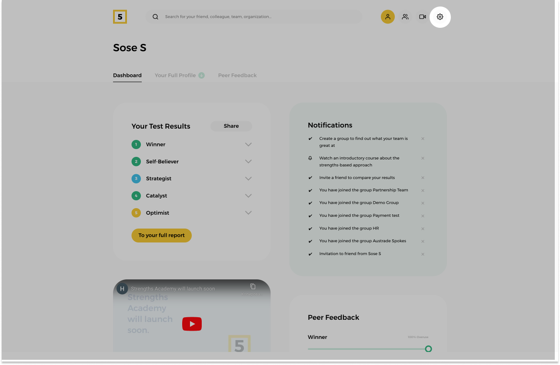Open settings via the gear icon
The height and width of the screenshot is (365, 560).
[440, 17]
